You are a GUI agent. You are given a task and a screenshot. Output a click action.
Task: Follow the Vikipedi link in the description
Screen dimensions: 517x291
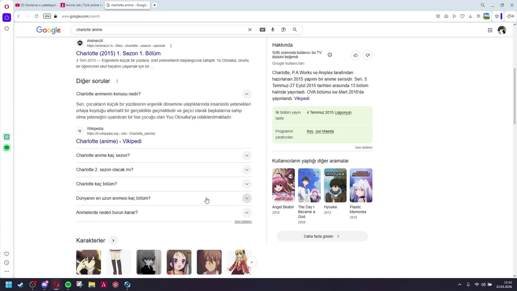302,99
